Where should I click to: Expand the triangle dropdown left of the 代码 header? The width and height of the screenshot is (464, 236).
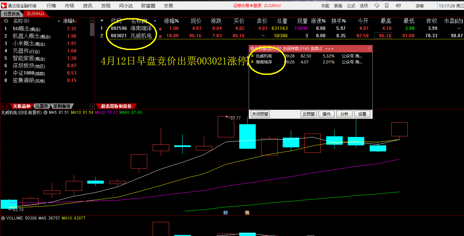point(102,21)
